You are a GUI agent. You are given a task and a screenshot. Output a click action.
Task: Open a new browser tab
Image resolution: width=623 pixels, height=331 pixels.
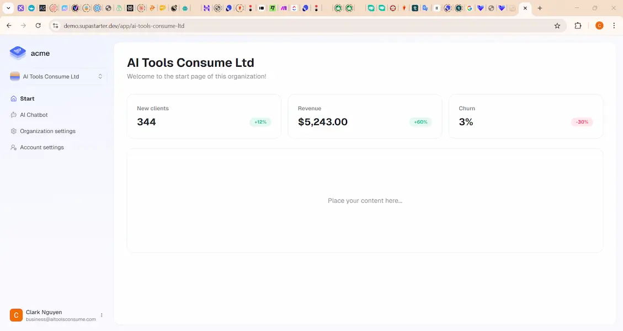coord(540,8)
